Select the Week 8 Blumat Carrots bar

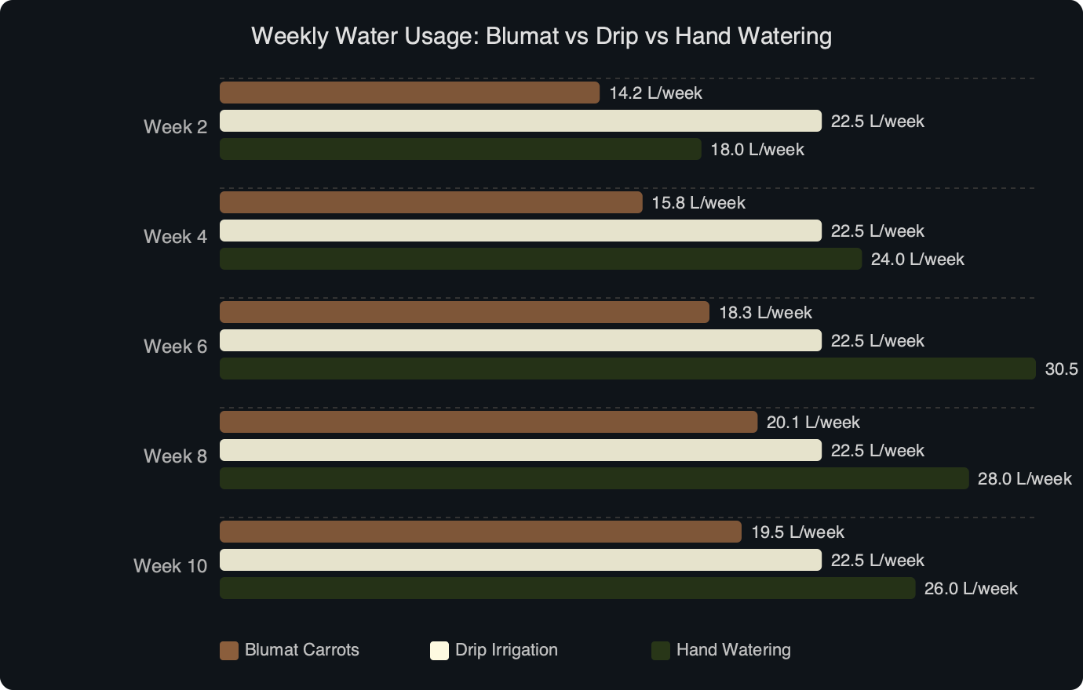click(488, 422)
